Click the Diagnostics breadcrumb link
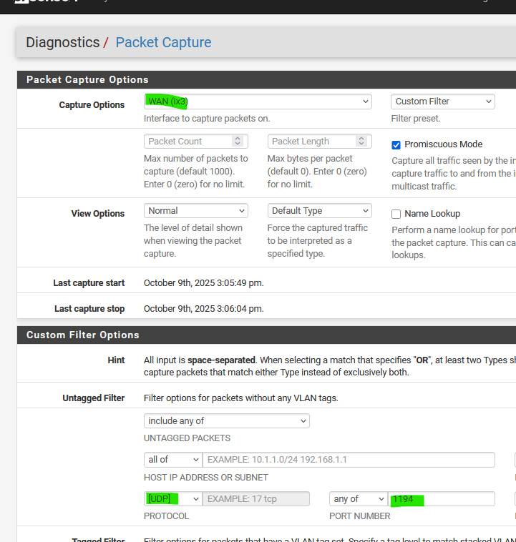 point(62,42)
